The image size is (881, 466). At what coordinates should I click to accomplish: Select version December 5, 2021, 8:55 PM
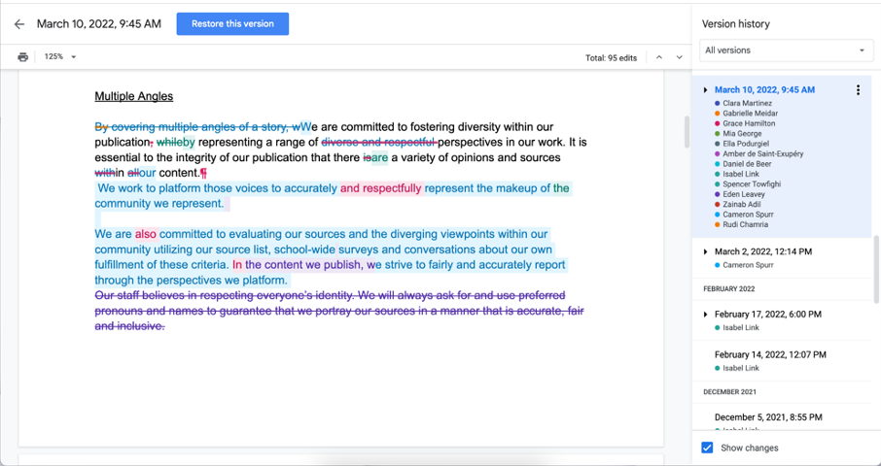click(x=768, y=417)
